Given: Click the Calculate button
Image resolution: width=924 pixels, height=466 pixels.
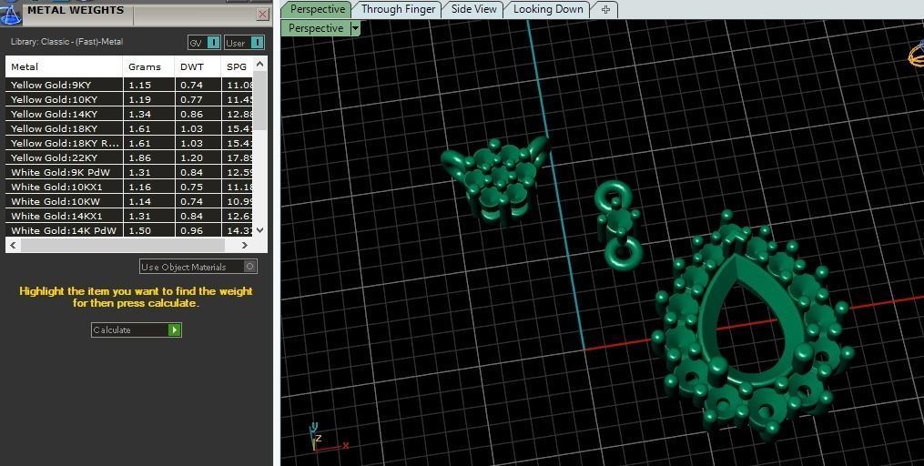Looking at the screenshot, I should [x=137, y=329].
